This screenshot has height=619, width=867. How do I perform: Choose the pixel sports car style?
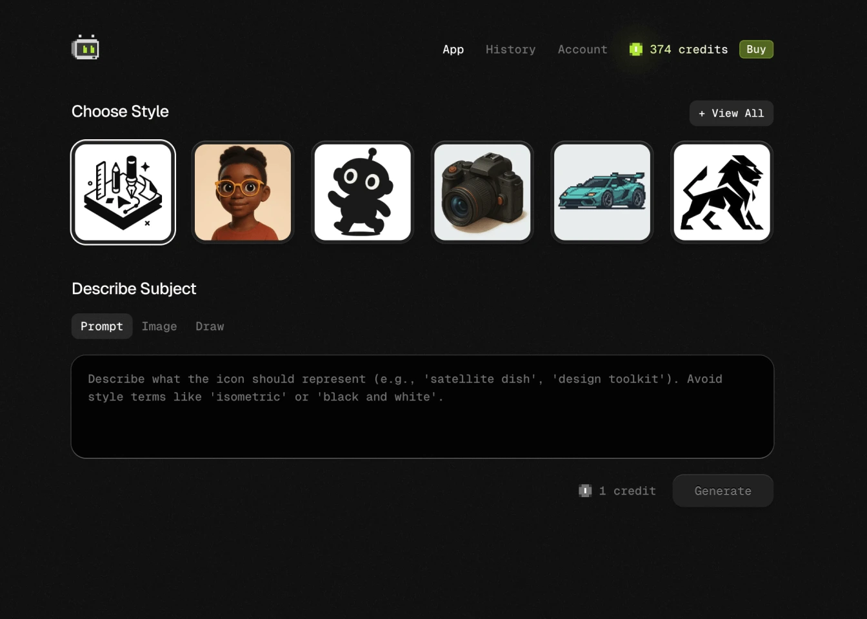pos(602,192)
